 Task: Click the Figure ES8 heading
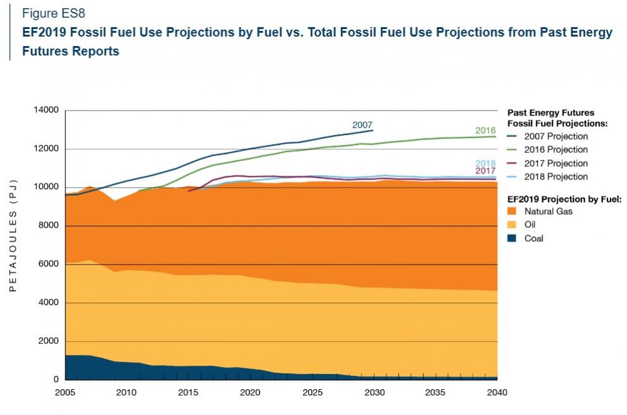pos(53,14)
